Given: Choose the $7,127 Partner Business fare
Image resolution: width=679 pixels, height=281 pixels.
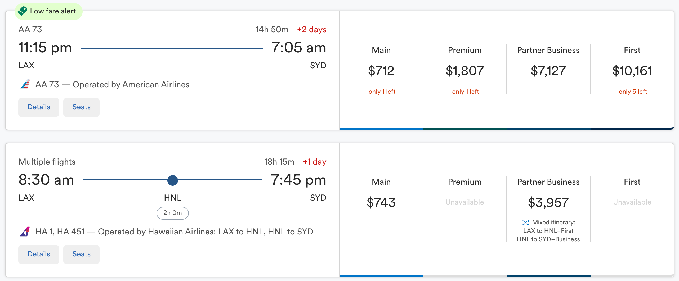Looking at the screenshot, I should tap(548, 71).
